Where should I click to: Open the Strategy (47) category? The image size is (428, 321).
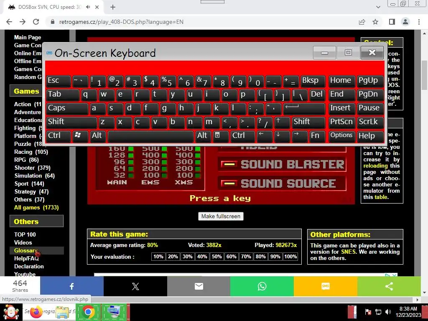(31, 191)
